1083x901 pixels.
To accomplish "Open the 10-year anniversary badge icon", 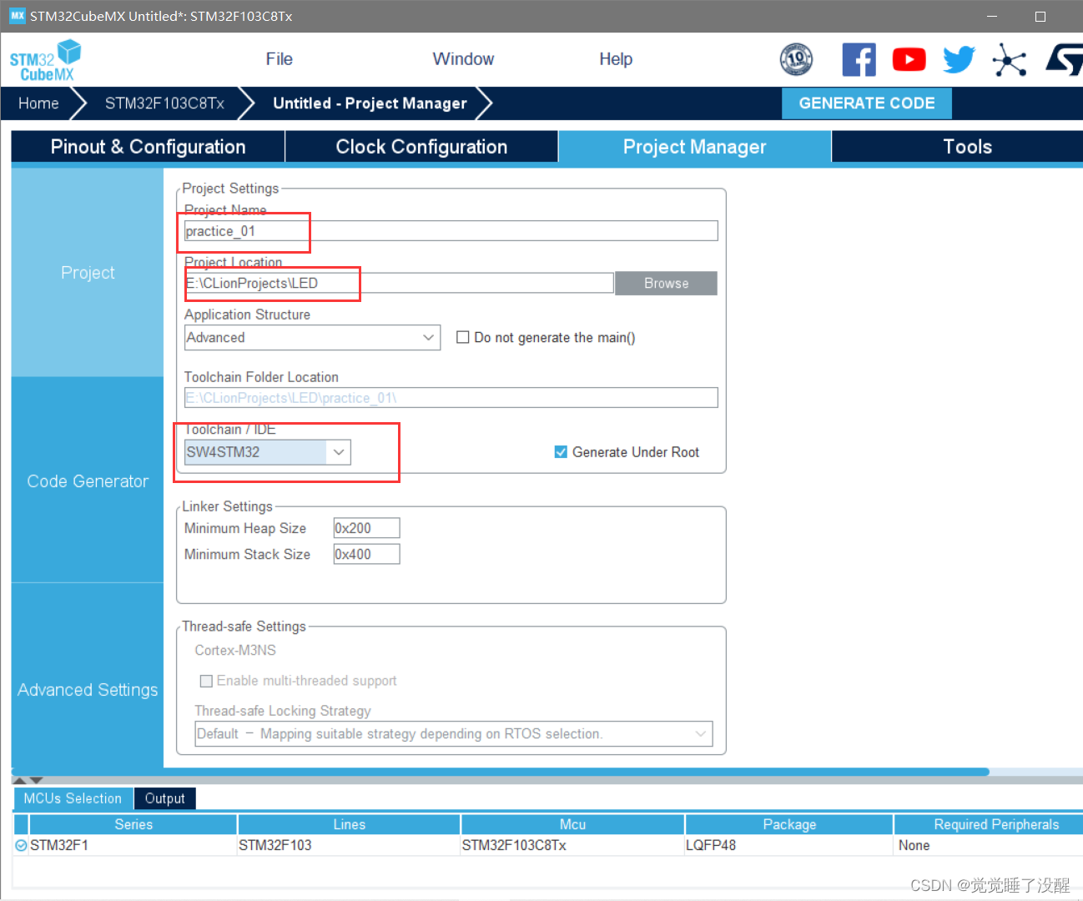I will [x=796, y=59].
